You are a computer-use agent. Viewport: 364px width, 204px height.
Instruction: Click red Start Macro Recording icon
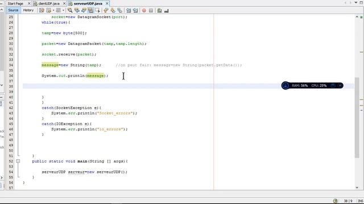click(144, 10)
